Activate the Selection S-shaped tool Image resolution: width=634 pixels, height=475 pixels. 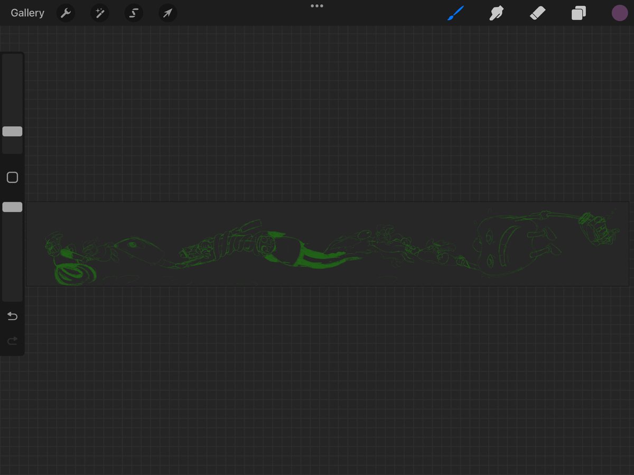(x=134, y=13)
